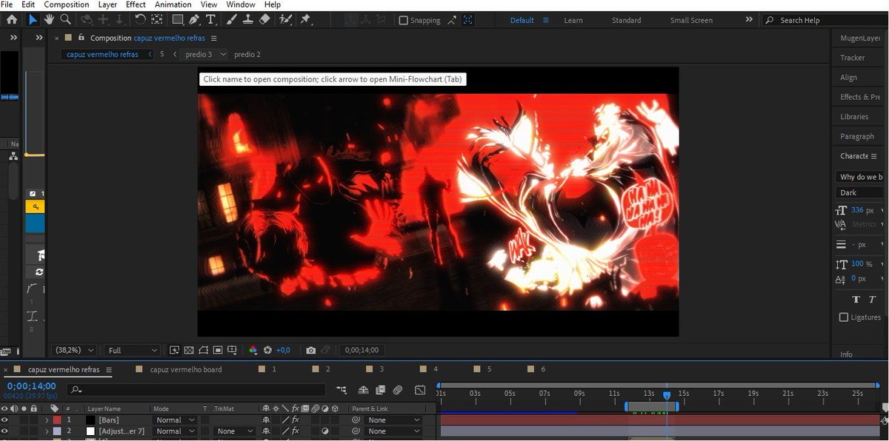Switch to the Learn workspace
The width and height of the screenshot is (889, 441).
[573, 20]
